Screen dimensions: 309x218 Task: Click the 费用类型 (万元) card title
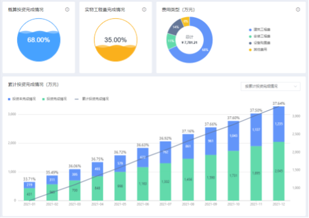(178, 9)
